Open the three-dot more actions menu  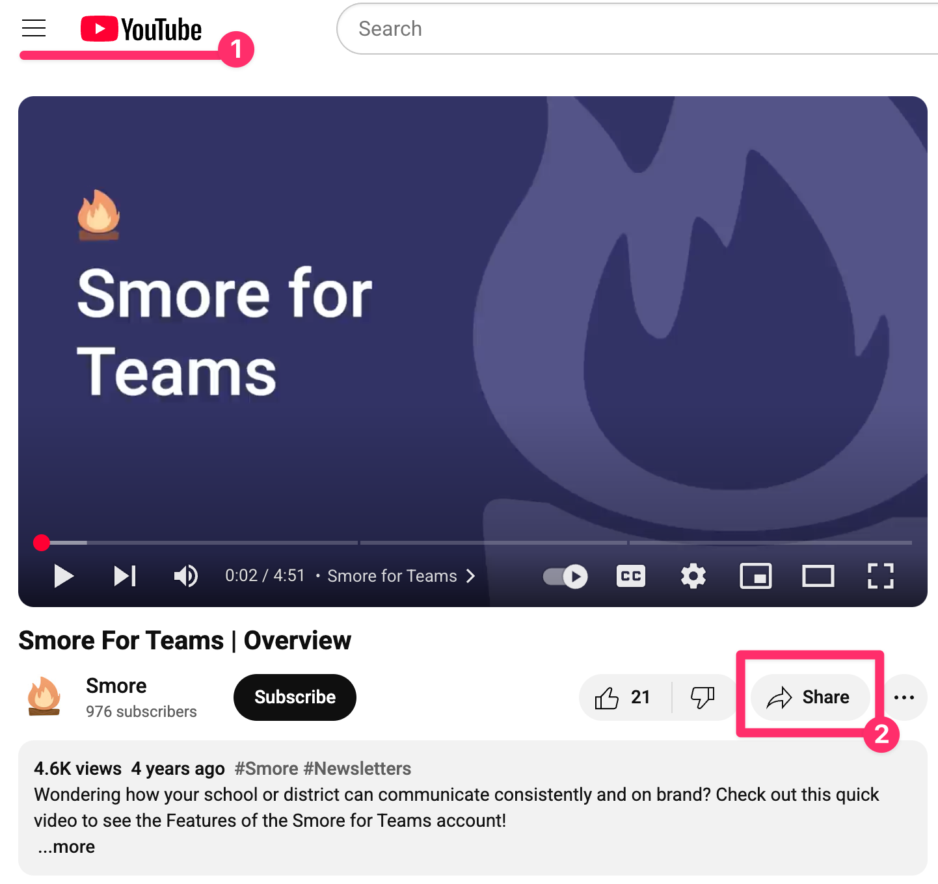[904, 697]
